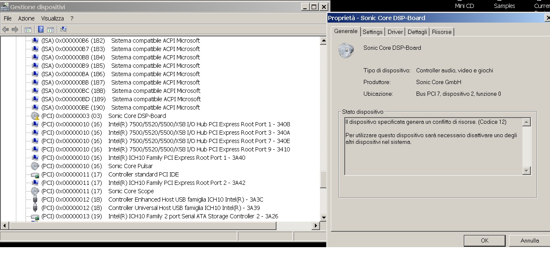Click the Back arrow in the toolbar
Viewport: 550px width, 271px height.
pyautogui.click(x=5, y=29)
